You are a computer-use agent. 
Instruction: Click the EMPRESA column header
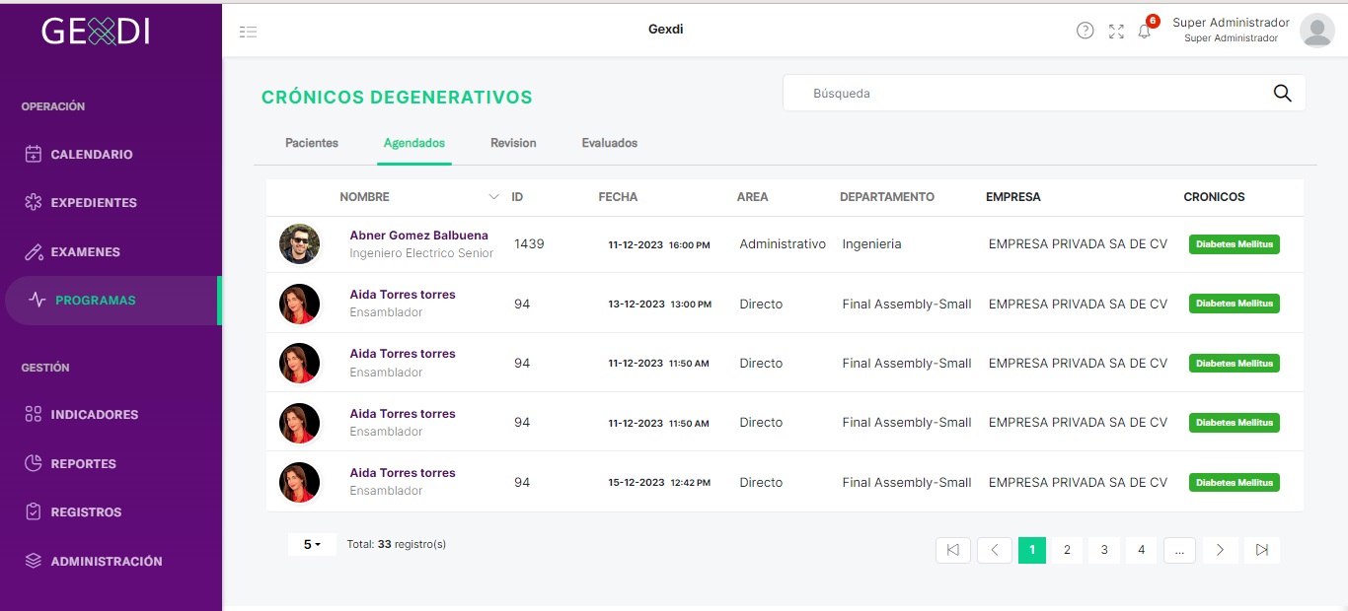pyautogui.click(x=1013, y=197)
